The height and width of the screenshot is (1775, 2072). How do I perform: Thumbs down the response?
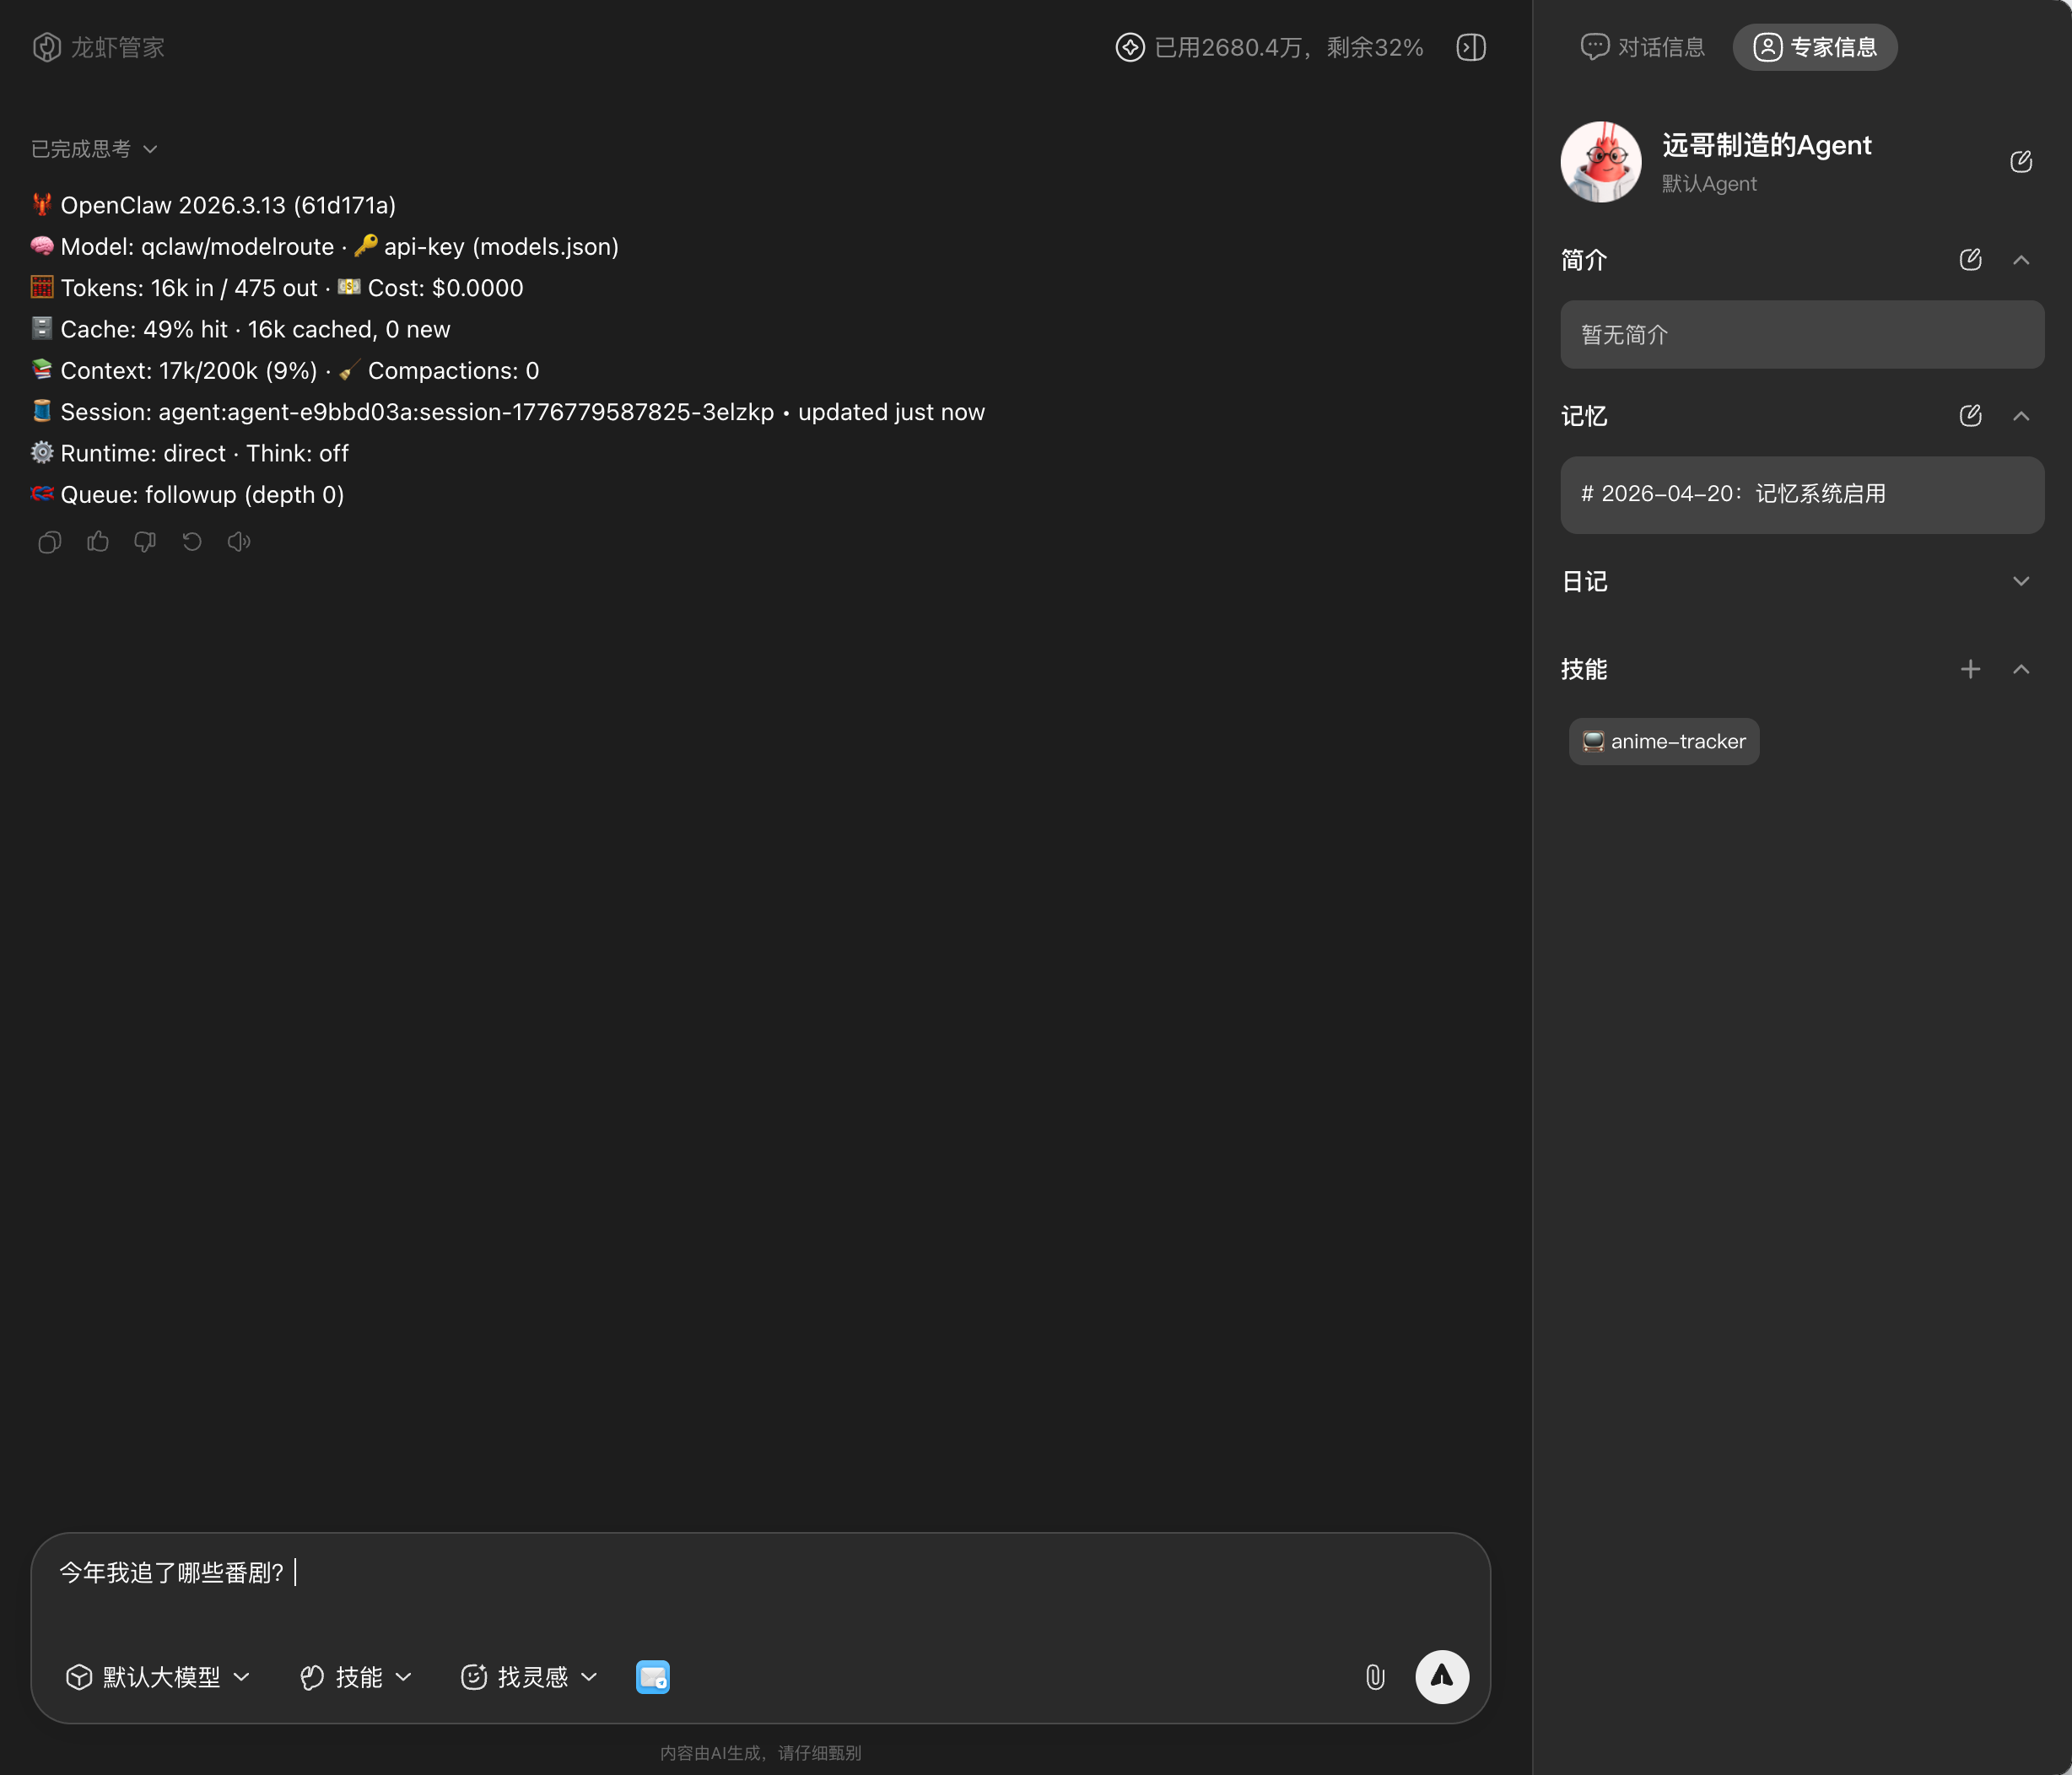pos(145,542)
